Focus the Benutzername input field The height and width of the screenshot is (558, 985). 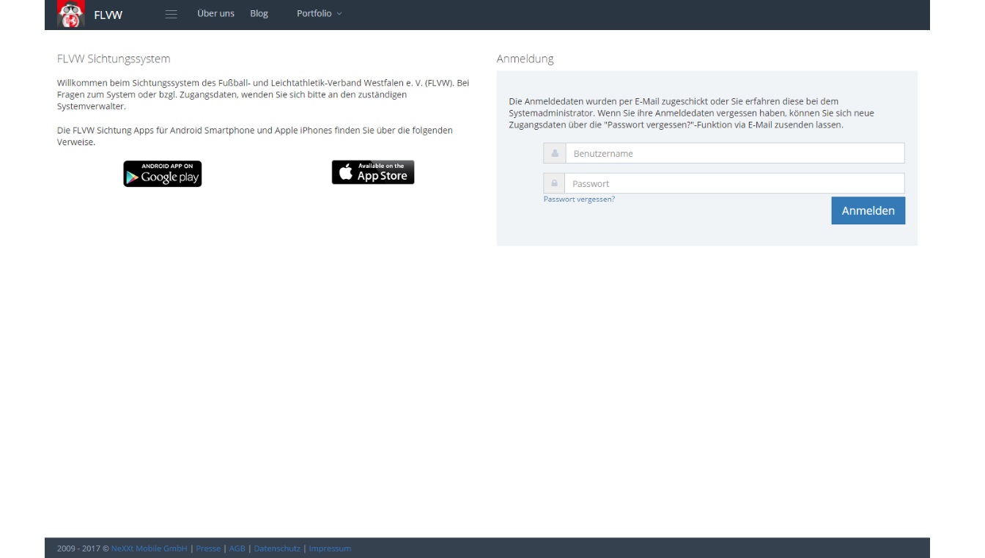(735, 153)
